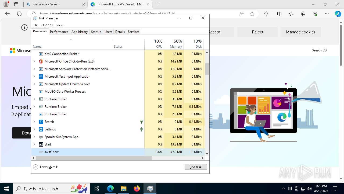Click the Start process icon
The height and width of the screenshot is (194, 344).
point(41,144)
